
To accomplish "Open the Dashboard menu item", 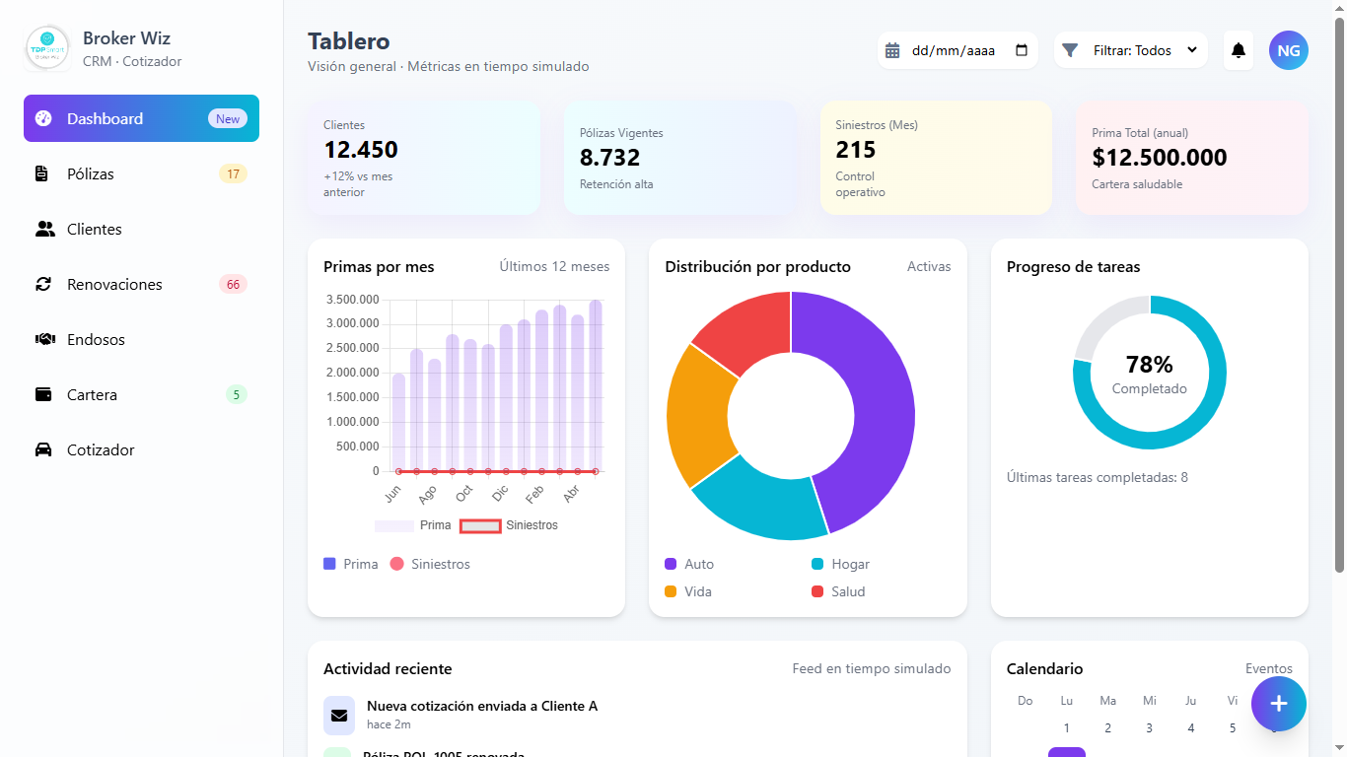I will point(141,119).
